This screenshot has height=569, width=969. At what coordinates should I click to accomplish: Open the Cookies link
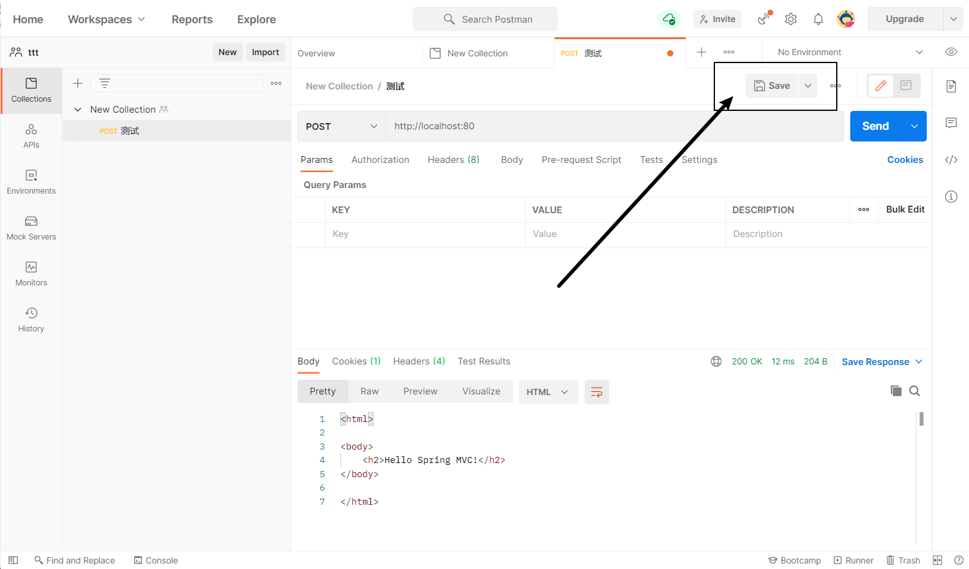(x=905, y=160)
